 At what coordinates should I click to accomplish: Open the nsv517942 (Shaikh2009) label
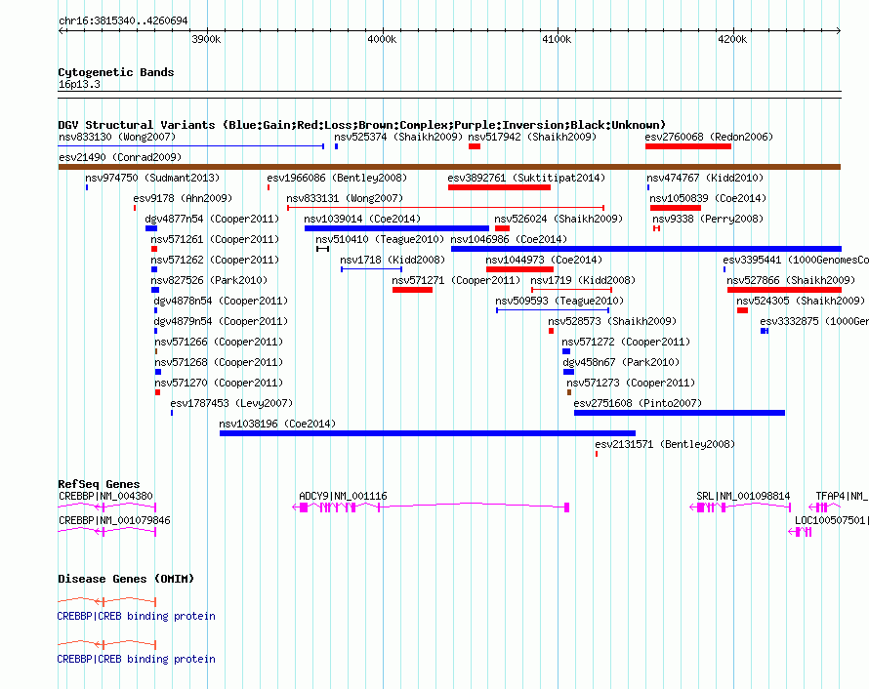pos(532,137)
